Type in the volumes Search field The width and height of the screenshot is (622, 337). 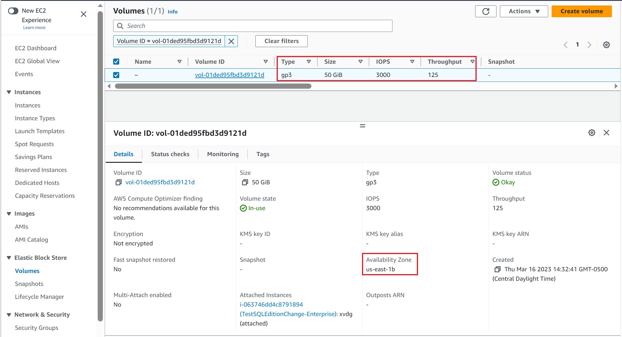pyautogui.click(x=253, y=26)
